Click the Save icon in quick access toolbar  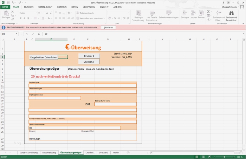click(x=8, y=2)
